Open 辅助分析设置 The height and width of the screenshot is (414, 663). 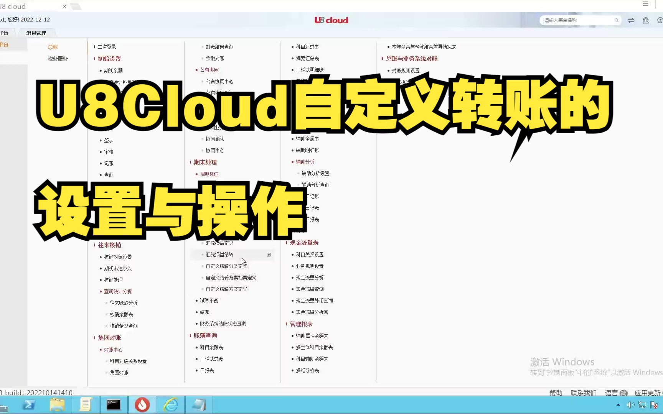tap(315, 173)
